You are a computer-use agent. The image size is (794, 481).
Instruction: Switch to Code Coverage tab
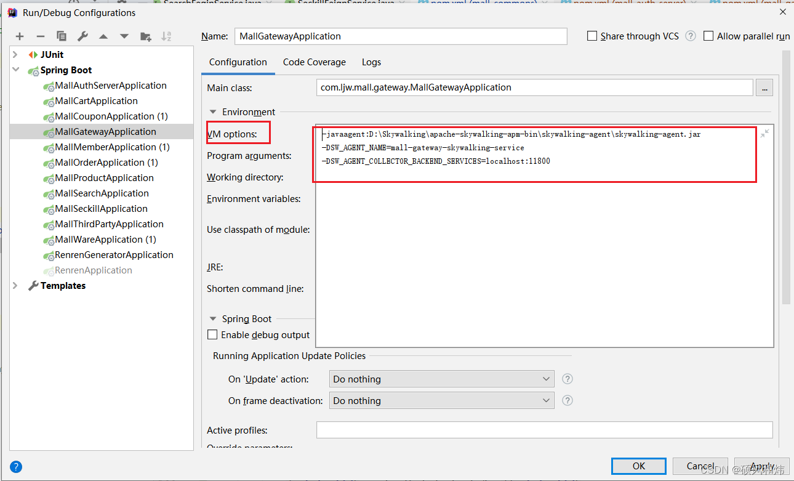(x=315, y=62)
